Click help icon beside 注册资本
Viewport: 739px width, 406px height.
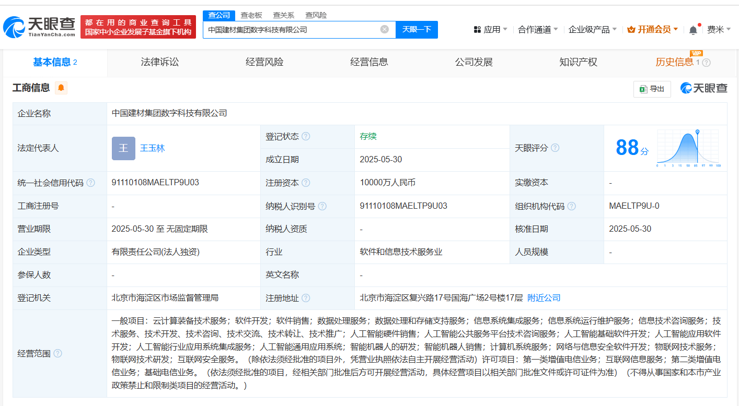point(306,183)
